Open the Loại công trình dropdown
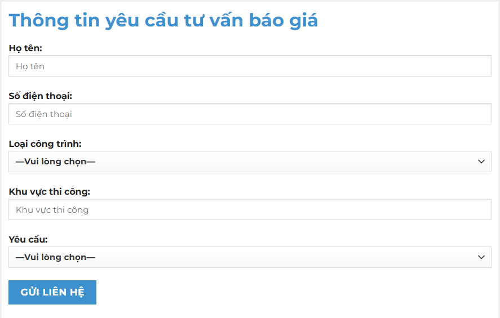This screenshot has height=318, width=500. click(x=250, y=162)
